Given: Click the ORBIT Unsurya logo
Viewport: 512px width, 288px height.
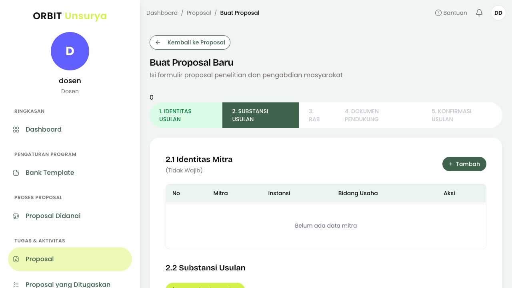Looking at the screenshot, I should point(70,16).
